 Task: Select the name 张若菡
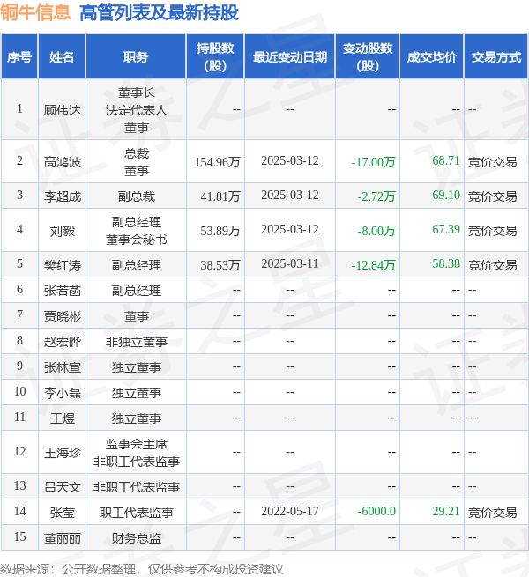click(x=63, y=291)
